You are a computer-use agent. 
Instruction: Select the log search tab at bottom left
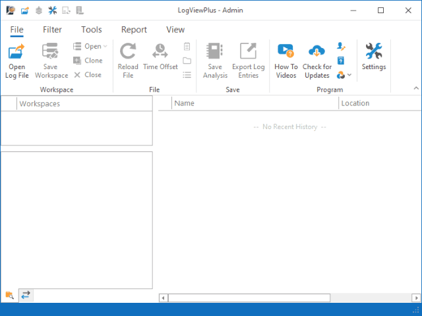[x=9, y=296]
